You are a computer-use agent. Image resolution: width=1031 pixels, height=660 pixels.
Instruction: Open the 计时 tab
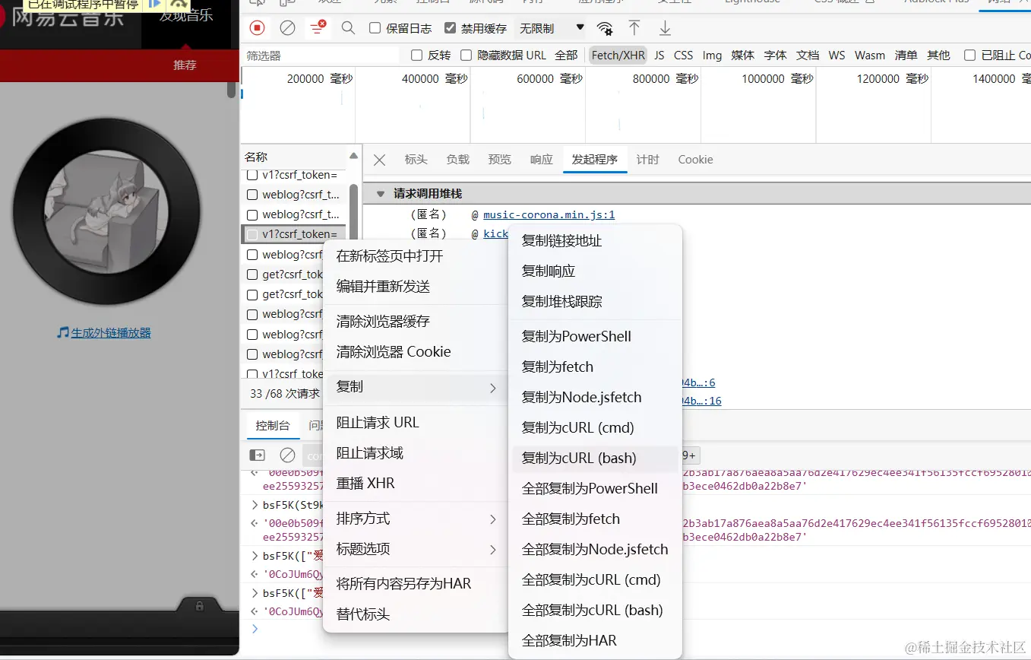tap(647, 160)
